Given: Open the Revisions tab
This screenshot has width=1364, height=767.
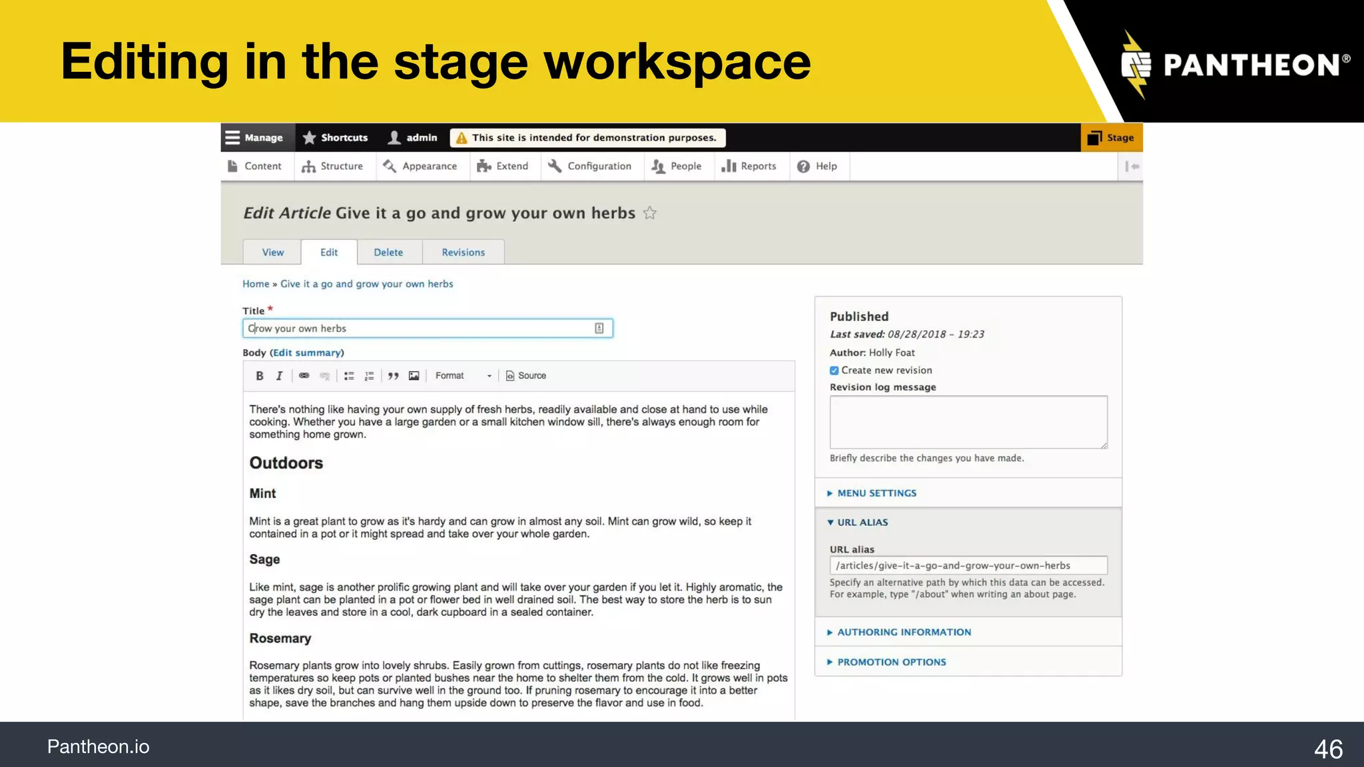Looking at the screenshot, I should click(x=464, y=252).
